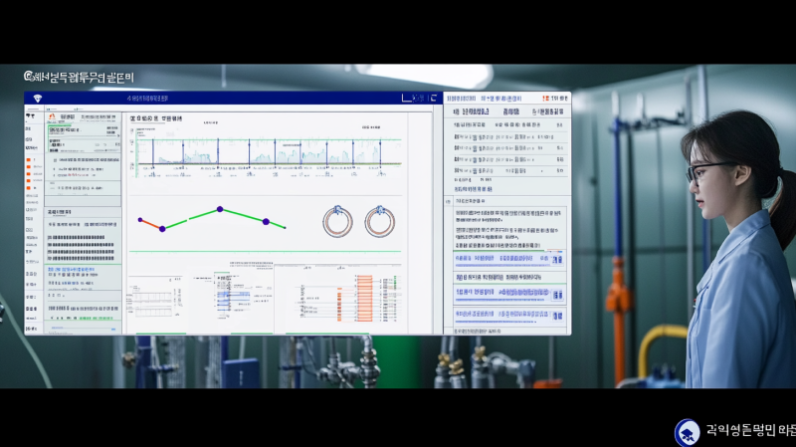Click the right circular ring gauge
The height and width of the screenshot is (447, 796).
click(379, 221)
